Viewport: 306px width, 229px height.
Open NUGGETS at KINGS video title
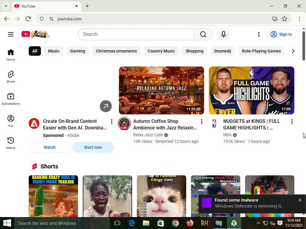[252, 124]
